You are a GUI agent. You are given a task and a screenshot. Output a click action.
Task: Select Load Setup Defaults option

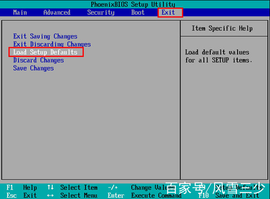tap(45, 52)
